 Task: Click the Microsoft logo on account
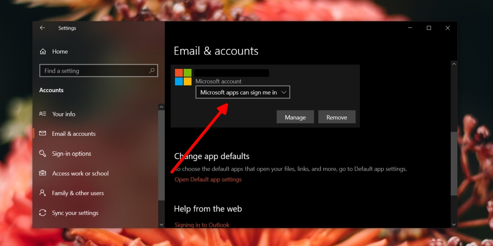click(183, 77)
